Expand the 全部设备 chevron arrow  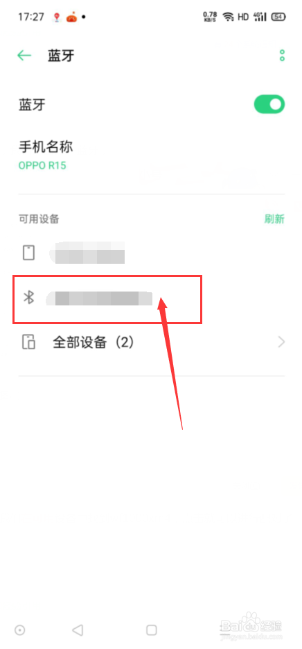(x=282, y=342)
